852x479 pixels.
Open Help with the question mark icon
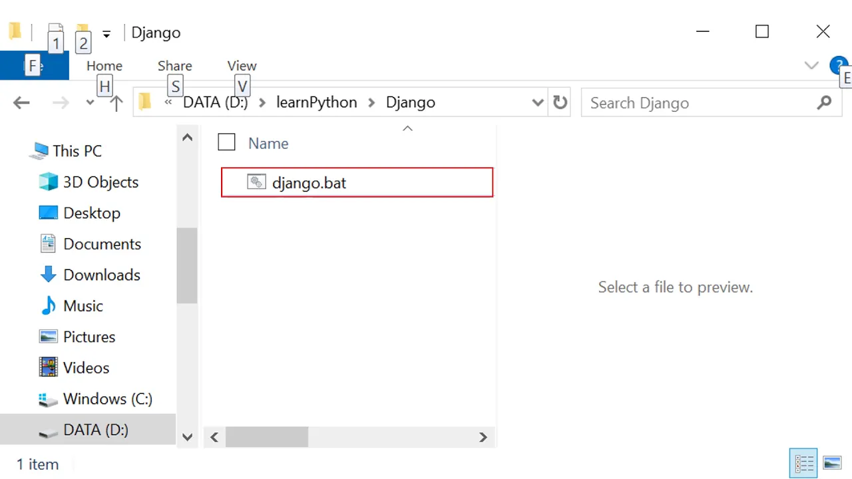tap(837, 65)
